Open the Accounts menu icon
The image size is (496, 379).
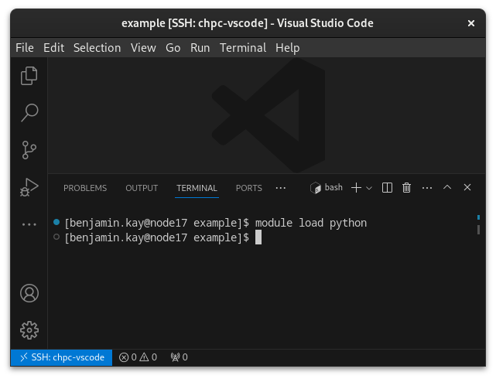point(29,293)
